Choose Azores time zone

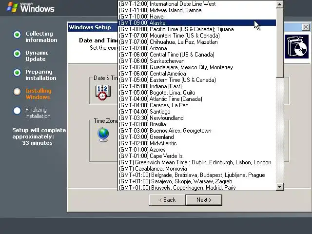197,150
